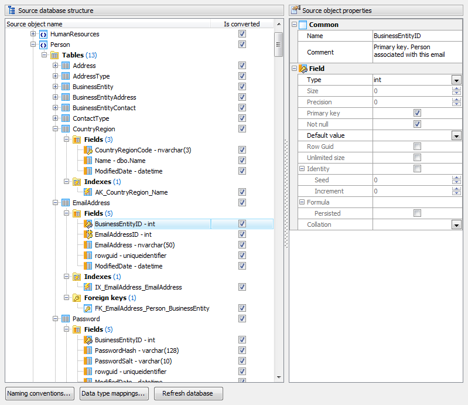Screen dimensions: 468x405
Task: Click the IX_EmailAddress_EmailAddress index icon
Action: coord(88,287)
